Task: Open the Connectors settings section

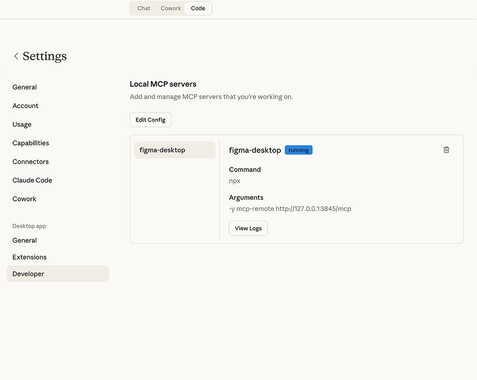Action: tap(30, 161)
